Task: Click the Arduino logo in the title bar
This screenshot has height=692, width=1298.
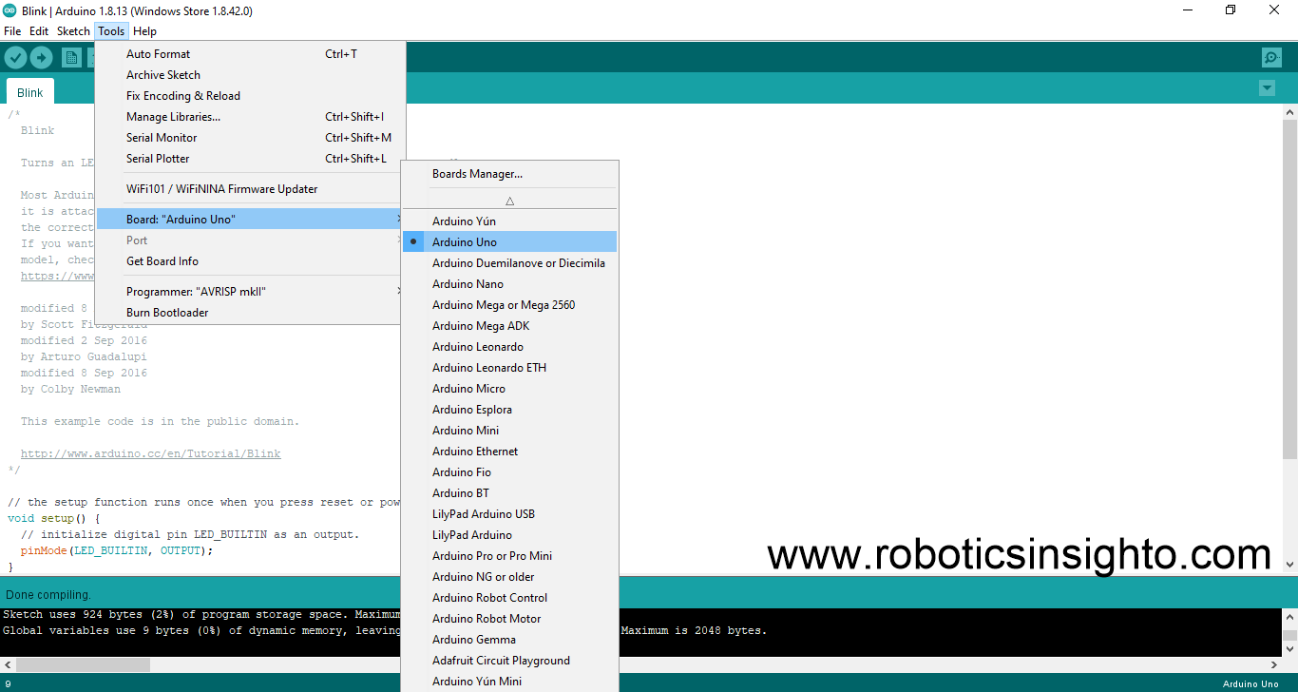Action: (10, 10)
